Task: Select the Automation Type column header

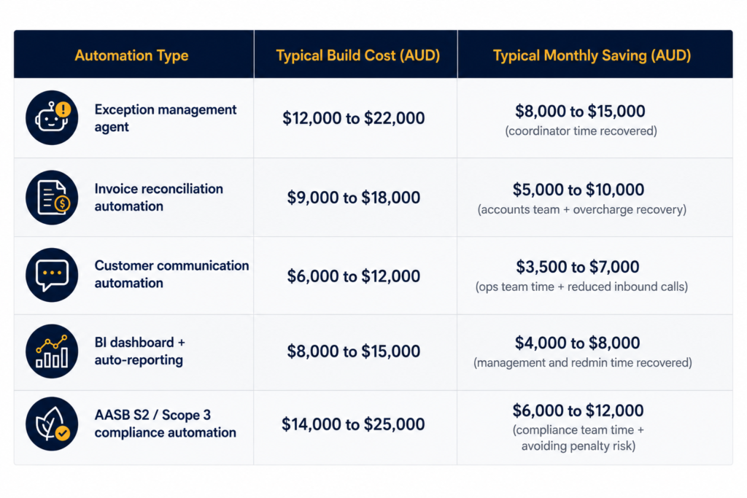Action: pos(131,55)
